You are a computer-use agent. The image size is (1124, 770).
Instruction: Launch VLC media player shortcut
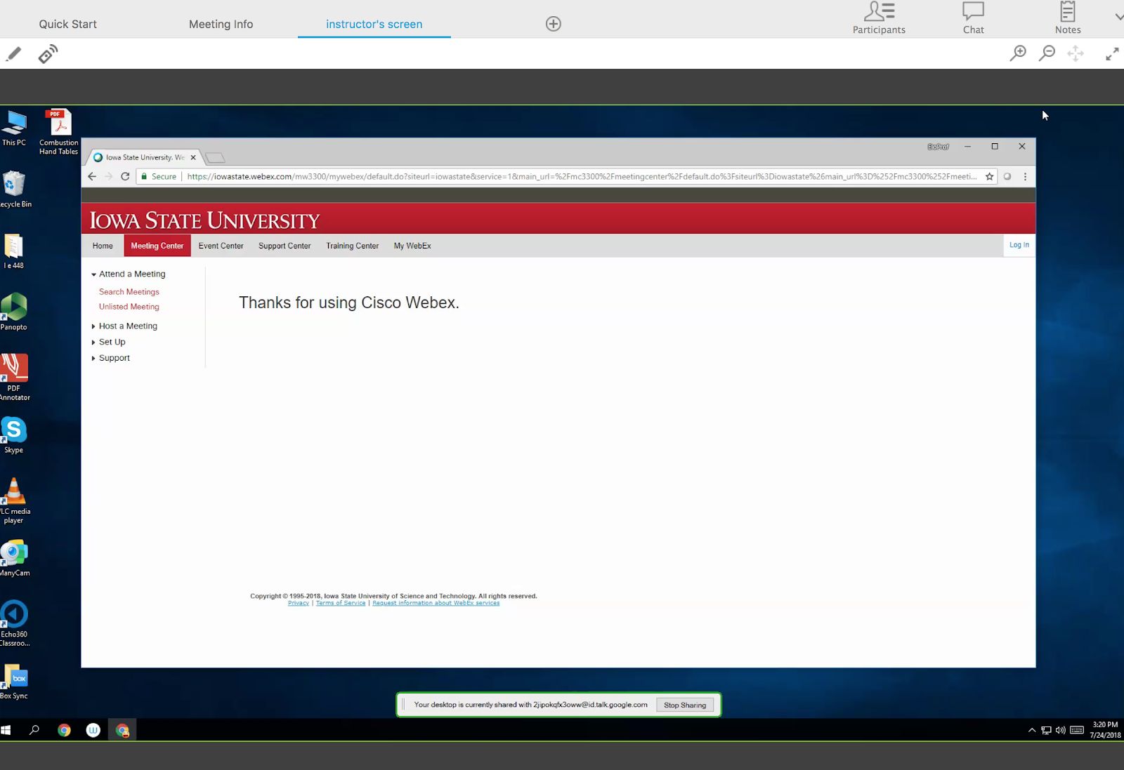click(14, 500)
